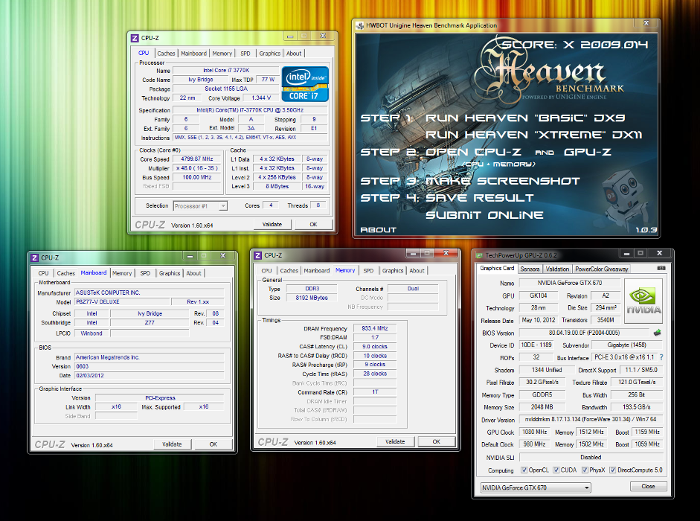Click the Memory Size 8192 MBytes value
Viewport: 700px width, 521px height.
(x=312, y=298)
